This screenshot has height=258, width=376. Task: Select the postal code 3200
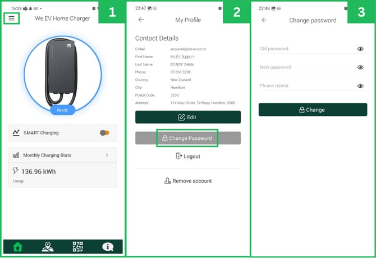[x=175, y=95]
